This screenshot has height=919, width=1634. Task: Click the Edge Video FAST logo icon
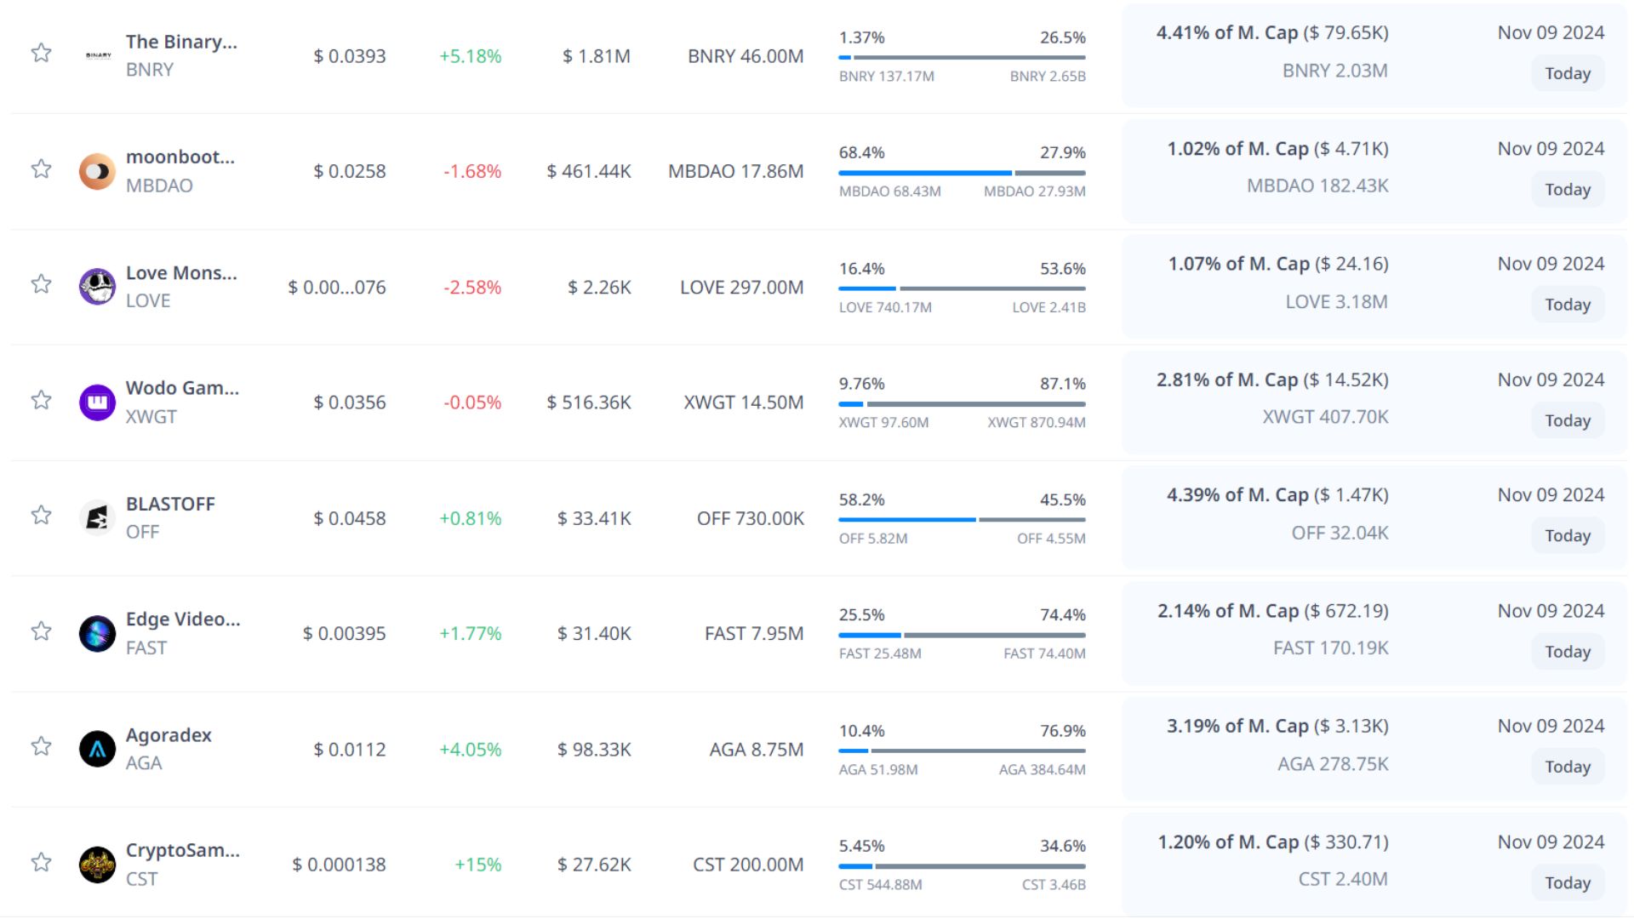tap(97, 634)
